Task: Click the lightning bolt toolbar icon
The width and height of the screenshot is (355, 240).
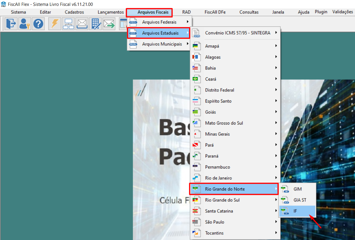Action: point(55,24)
